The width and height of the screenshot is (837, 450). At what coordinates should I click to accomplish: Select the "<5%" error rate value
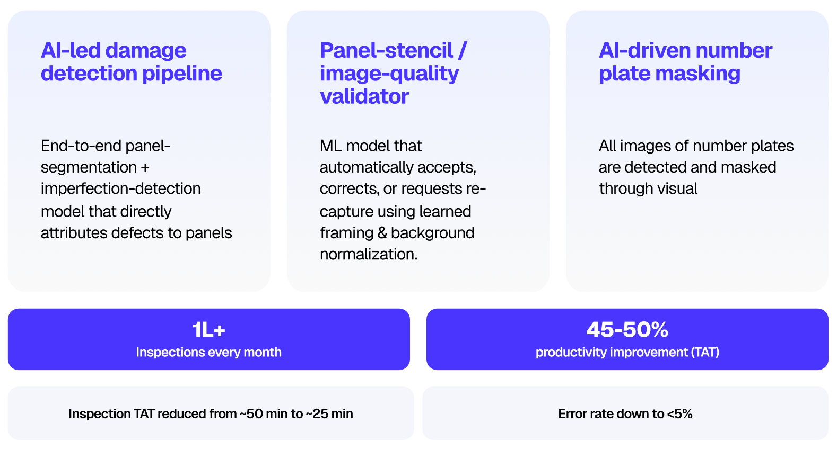(x=680, y=414)
